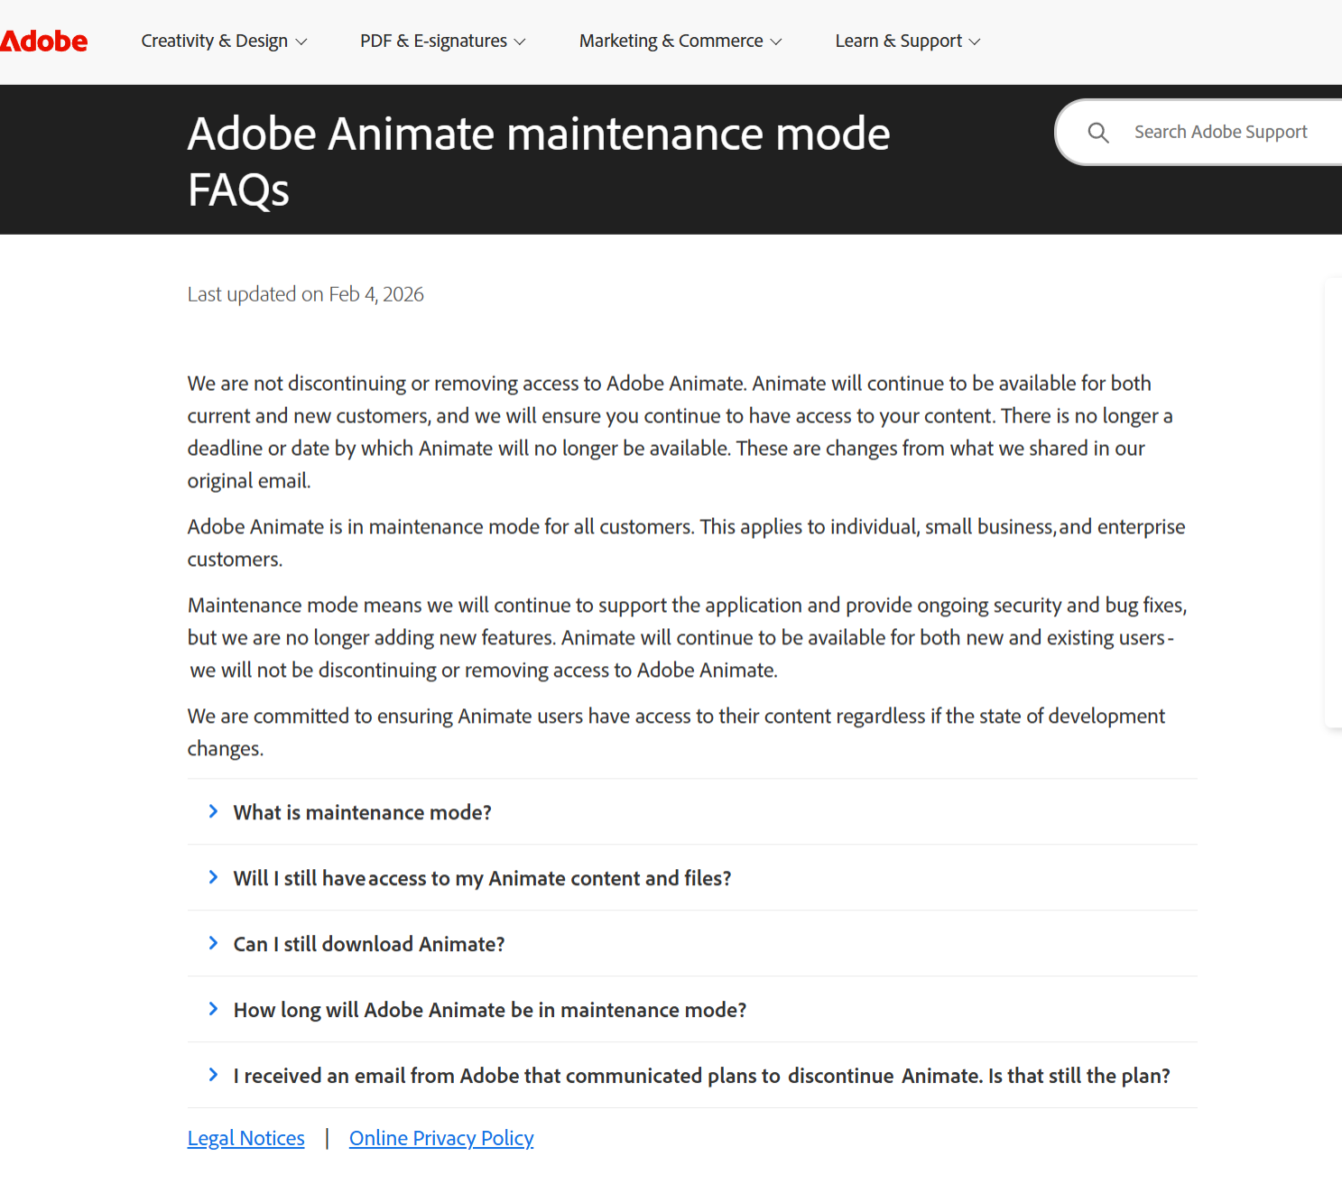Expand 'What is maintenance mode?' question

click(362, 812)
